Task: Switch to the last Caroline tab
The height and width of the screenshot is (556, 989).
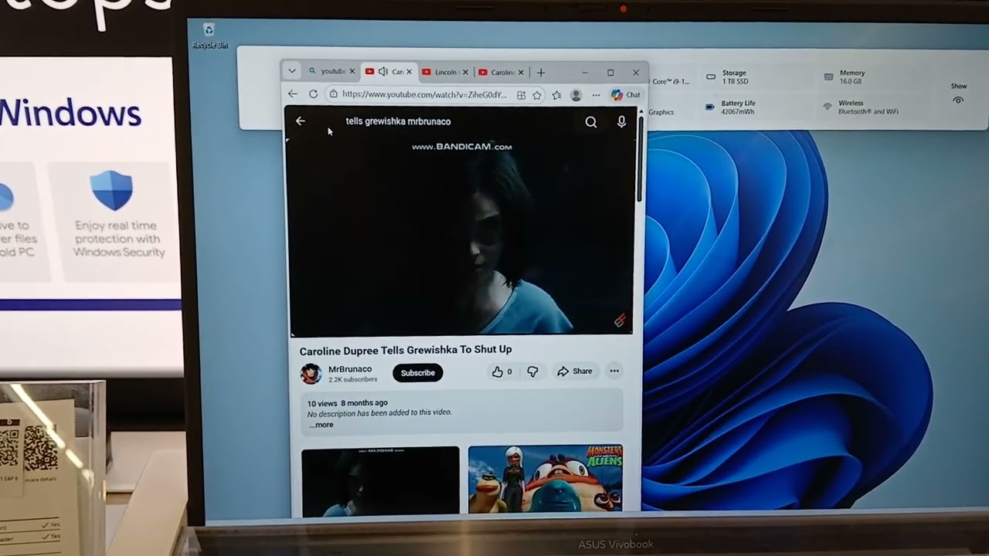Action: point(501,73)
